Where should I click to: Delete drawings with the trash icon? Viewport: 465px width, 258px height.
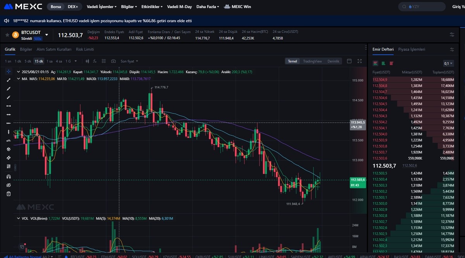click(9, 194)
